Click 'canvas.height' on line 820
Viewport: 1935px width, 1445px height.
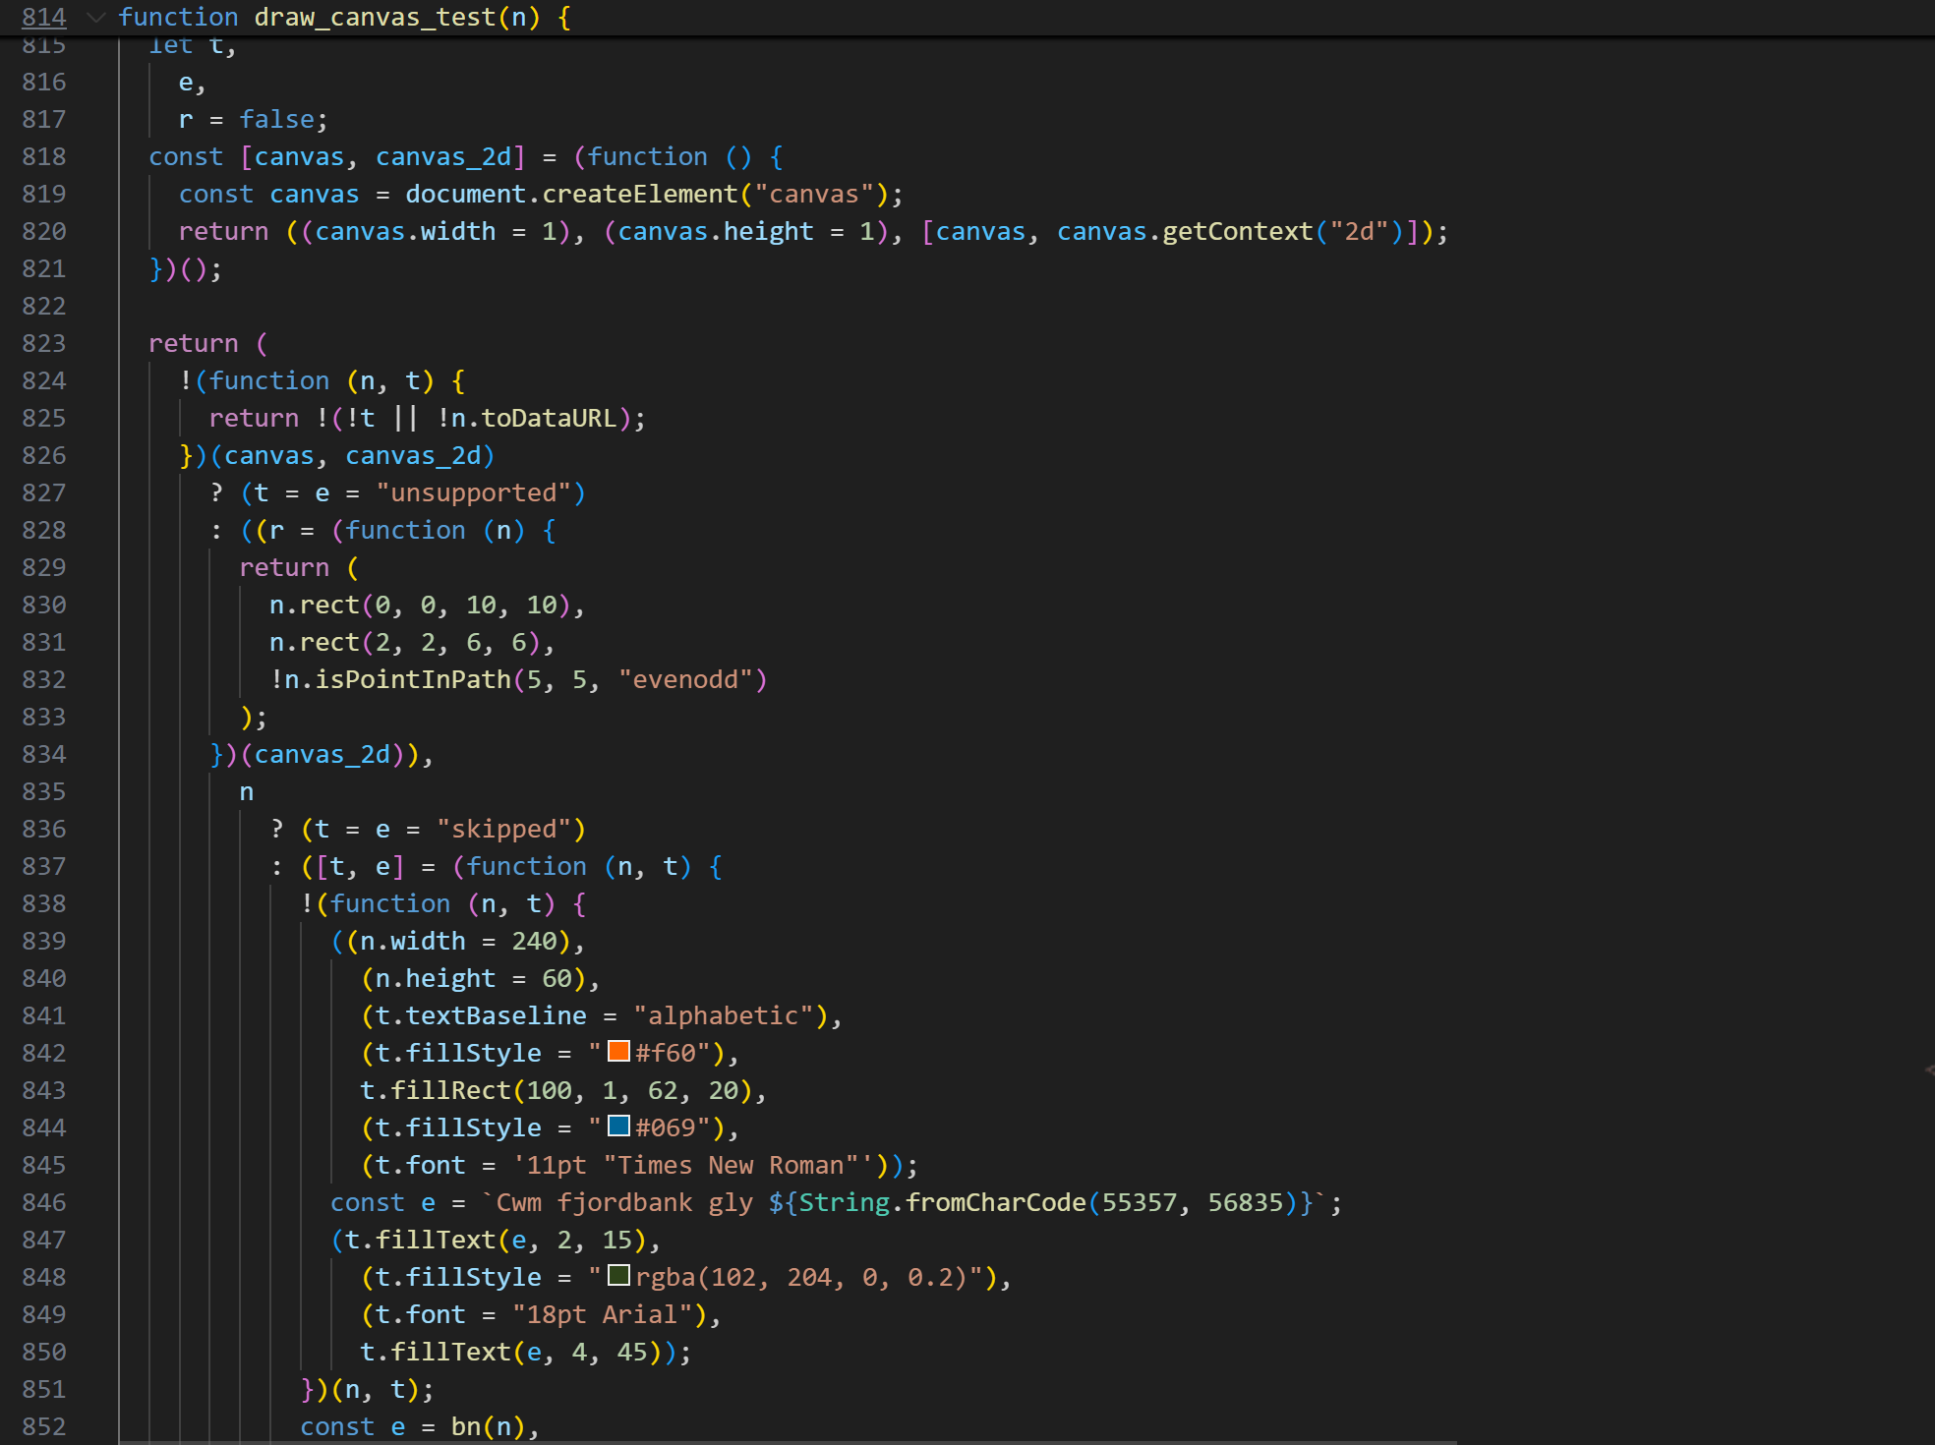click(x=716, y=231)
